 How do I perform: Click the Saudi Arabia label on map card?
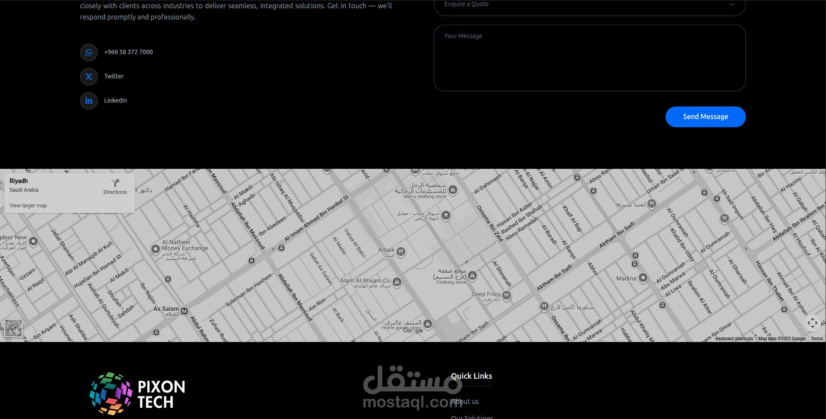point(24,190)
